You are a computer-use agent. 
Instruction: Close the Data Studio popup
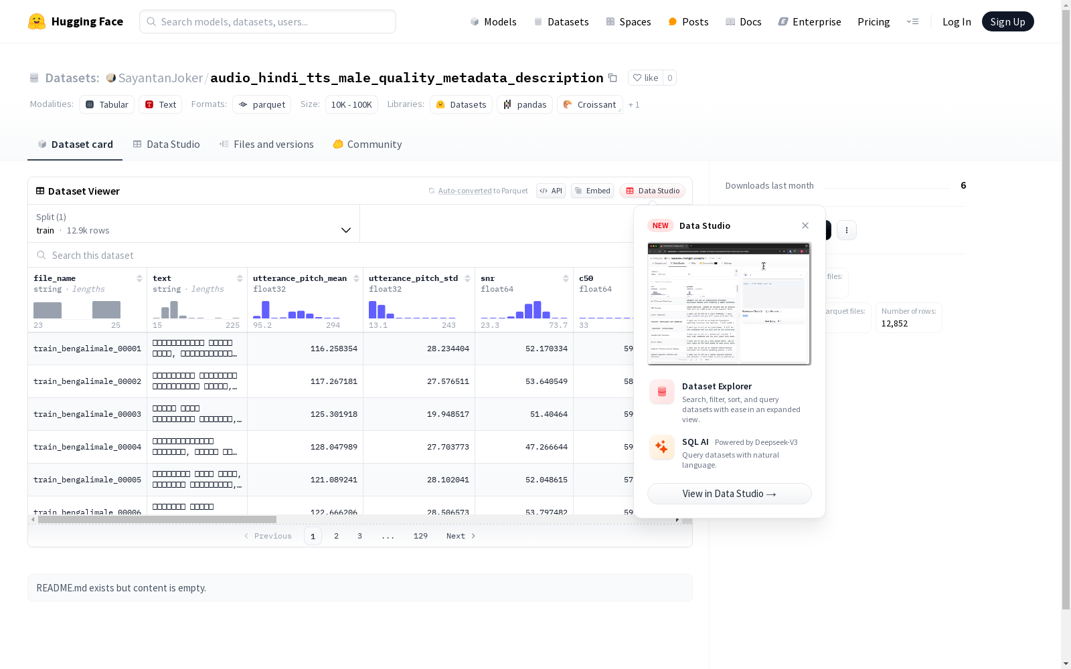tap(805, 225)
